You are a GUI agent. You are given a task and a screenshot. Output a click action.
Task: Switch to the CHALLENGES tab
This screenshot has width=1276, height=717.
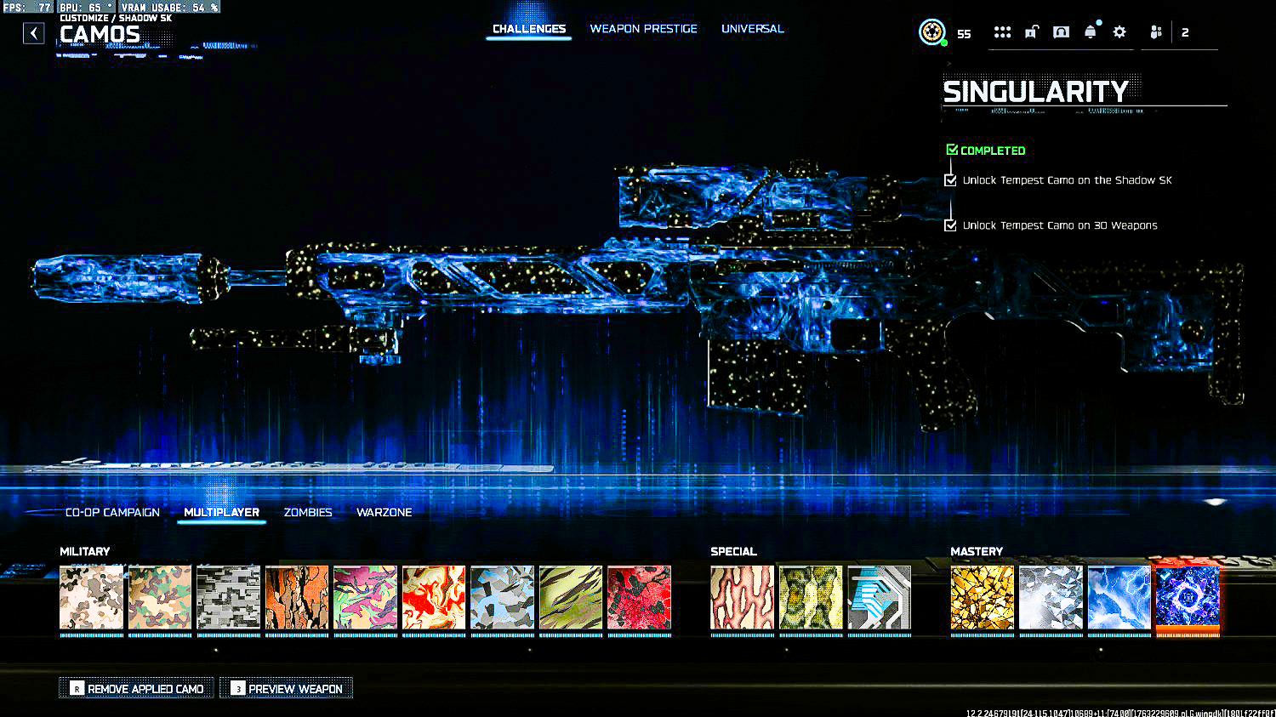coord(529,29)
